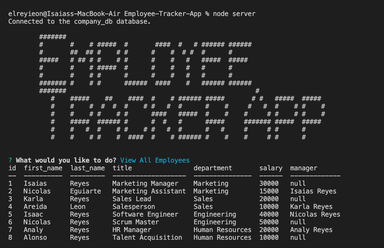Click first name 'Nicolas' in row 6
The image size is (384, 248).
coord(37,222)
